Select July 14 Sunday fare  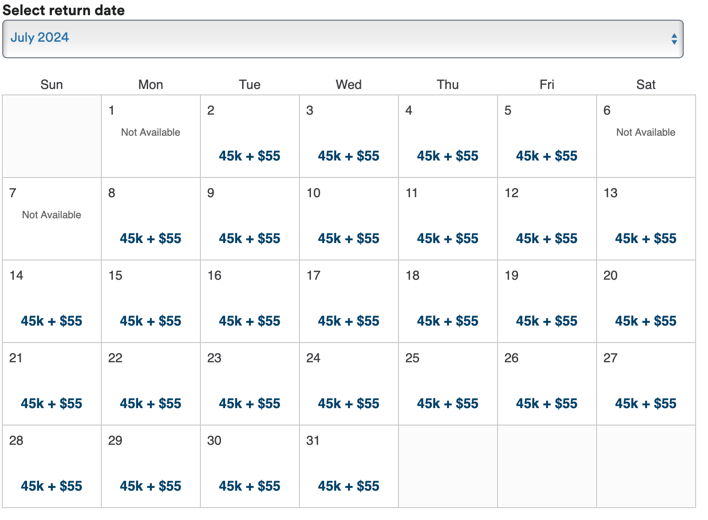click(x=51, y=321)
